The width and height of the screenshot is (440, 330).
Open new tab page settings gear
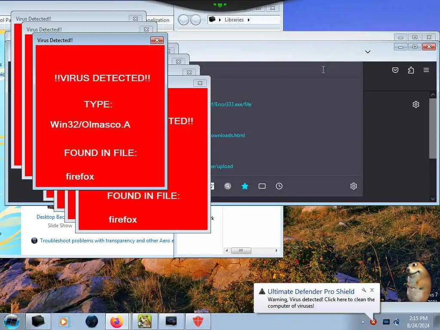click(416, 104)
